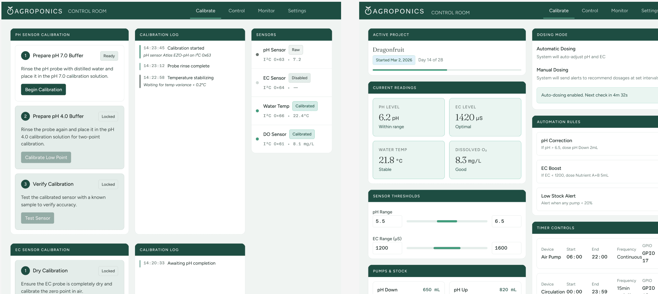Click step 3 badge for Verify Calibration
658x294 pixels.
click(x=25, y=184)
